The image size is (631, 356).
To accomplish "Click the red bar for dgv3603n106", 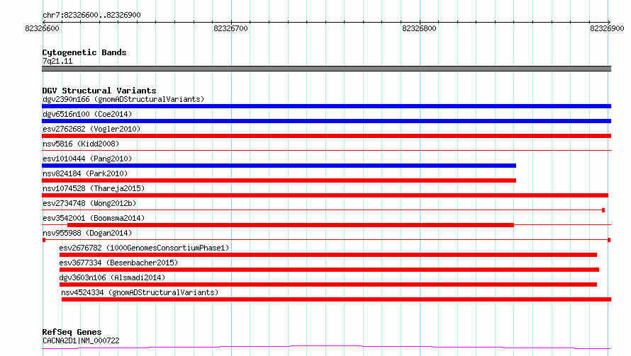I will [x=328, y=285].
